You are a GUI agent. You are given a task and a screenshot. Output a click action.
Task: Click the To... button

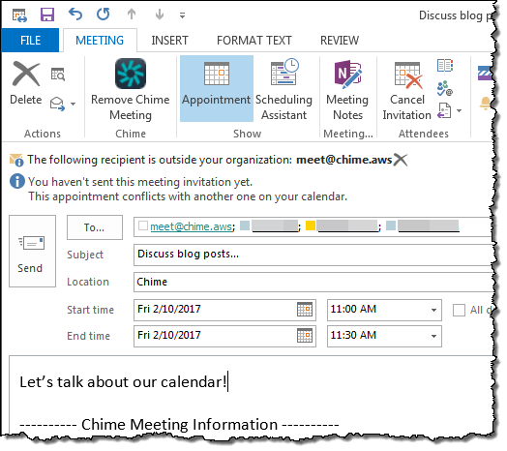(95, 227)
